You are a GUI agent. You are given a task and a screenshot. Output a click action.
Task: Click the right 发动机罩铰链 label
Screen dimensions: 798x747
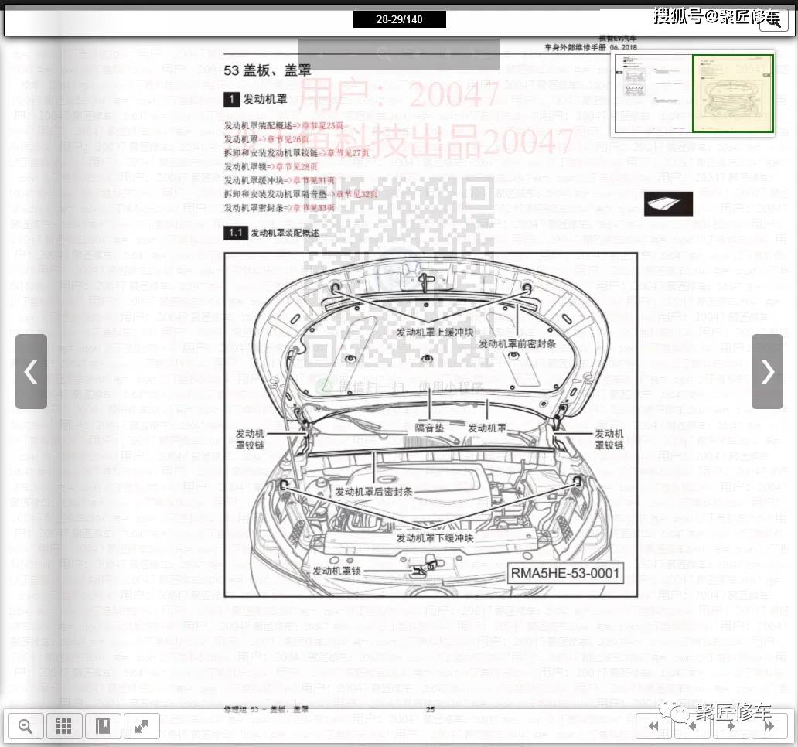click(609, 439)
